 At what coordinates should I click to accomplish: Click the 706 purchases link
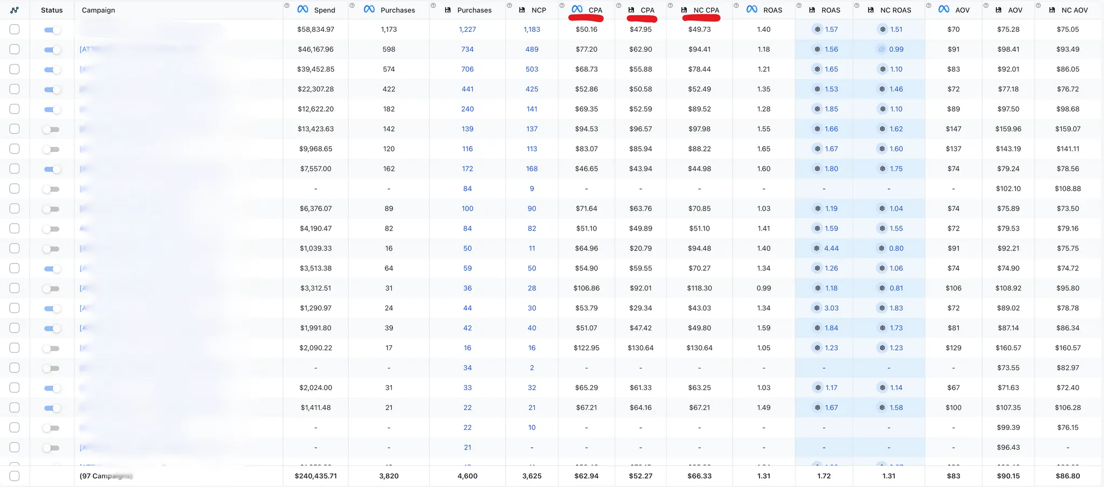(x=467, y=69)
